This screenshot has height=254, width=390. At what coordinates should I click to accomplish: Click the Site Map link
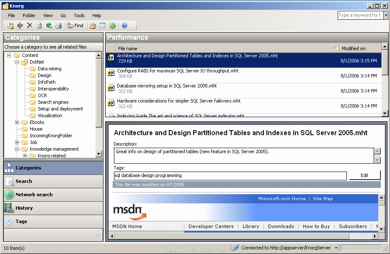click(x=323, y=199)
